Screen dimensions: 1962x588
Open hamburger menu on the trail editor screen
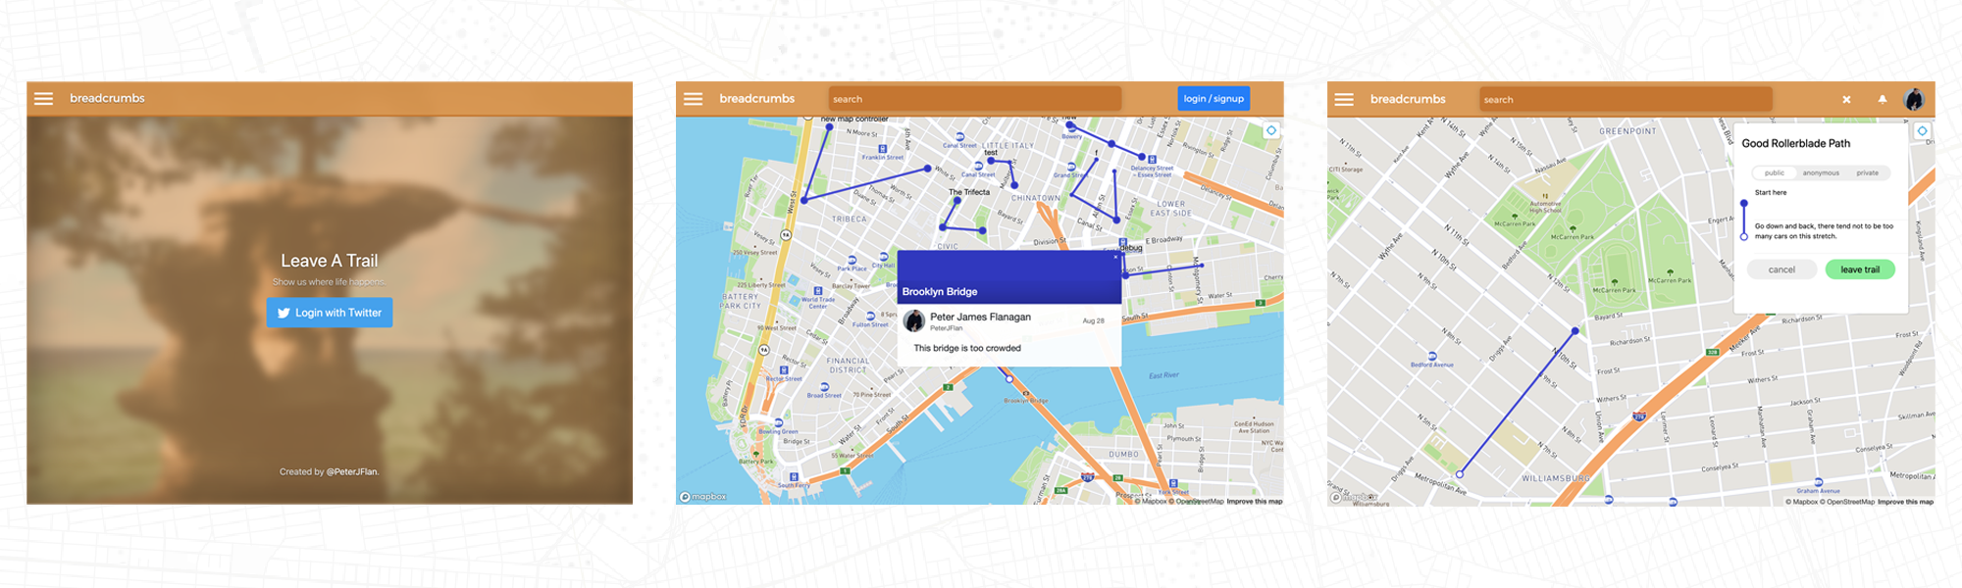coord(1344,100)
